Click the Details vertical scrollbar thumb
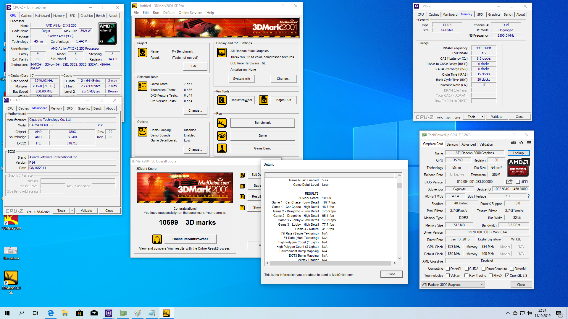Image resolution: width=568 pixels, height=319 pixels. click(399, 186)
